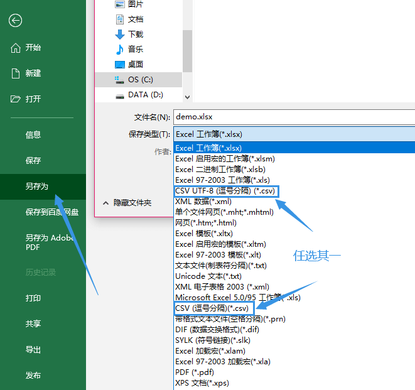415x390 pixels.
Task: Select 桌面 in the folder tree
Action: [136, 64]
